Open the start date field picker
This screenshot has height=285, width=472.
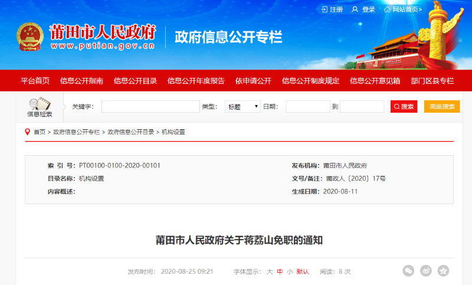[307, 107]
